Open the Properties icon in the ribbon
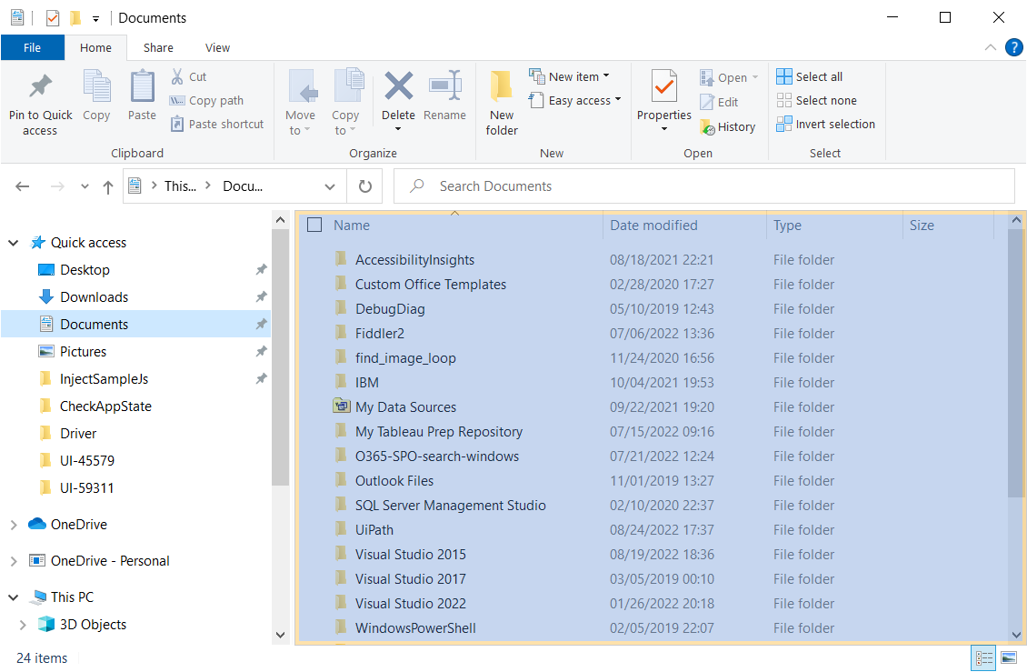 click(x=663, y=87)
